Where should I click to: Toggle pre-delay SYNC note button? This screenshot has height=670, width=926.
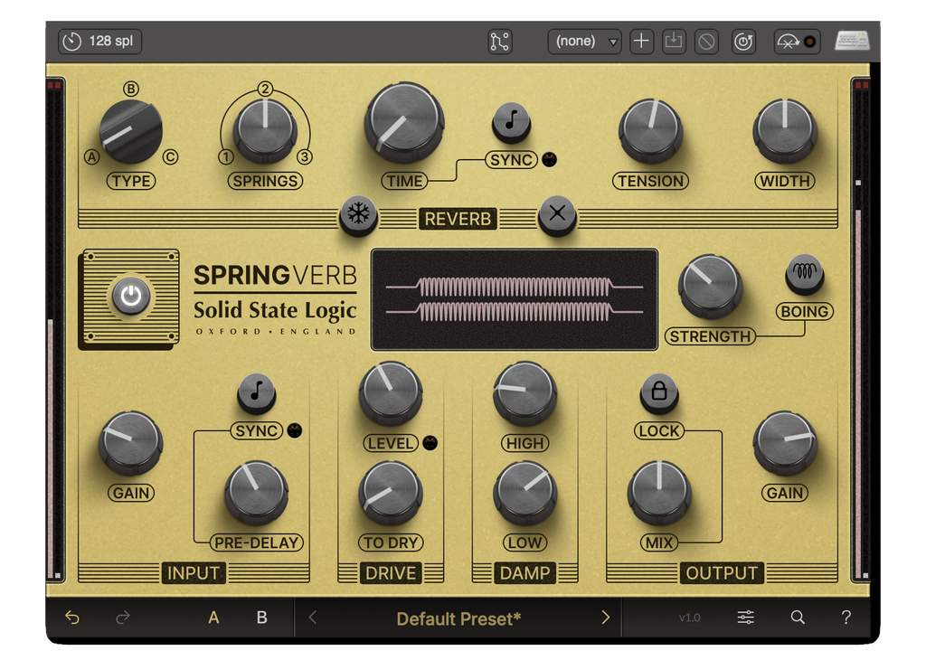click(x=256, y=392)
